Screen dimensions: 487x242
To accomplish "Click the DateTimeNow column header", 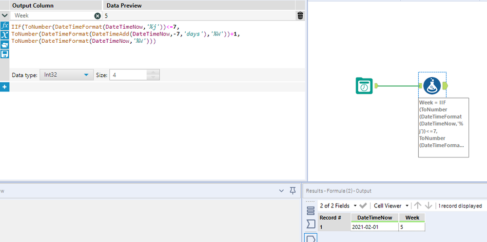I will pyautogui.click(x=374, y=218).
